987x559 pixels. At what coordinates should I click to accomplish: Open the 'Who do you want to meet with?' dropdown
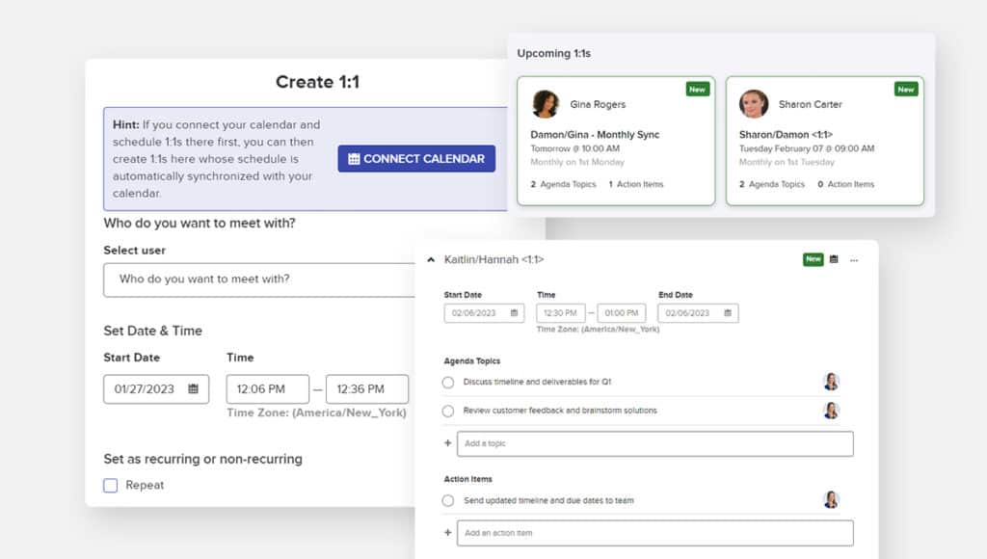click(260, 279)
